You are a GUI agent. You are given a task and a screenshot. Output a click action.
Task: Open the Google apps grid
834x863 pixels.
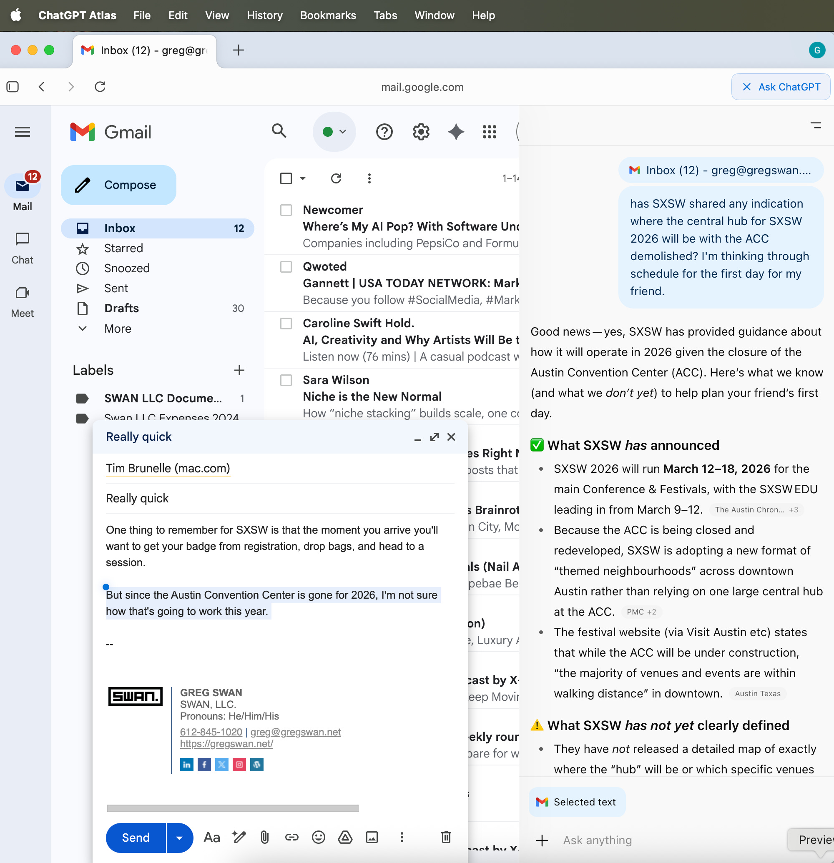(x=489, y=132)
